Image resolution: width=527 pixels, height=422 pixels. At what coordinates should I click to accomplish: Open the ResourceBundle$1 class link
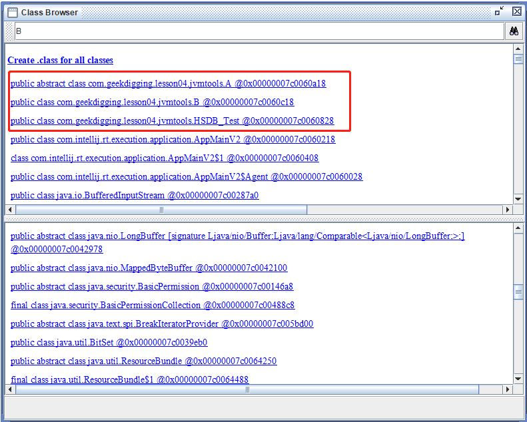tap(129, 379)
